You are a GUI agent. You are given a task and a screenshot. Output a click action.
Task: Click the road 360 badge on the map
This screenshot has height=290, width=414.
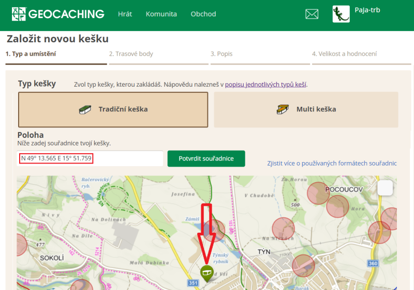pos(373,263)
